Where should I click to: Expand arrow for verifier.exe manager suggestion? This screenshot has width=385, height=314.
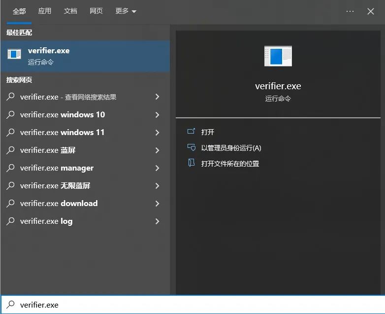[158, 168]
